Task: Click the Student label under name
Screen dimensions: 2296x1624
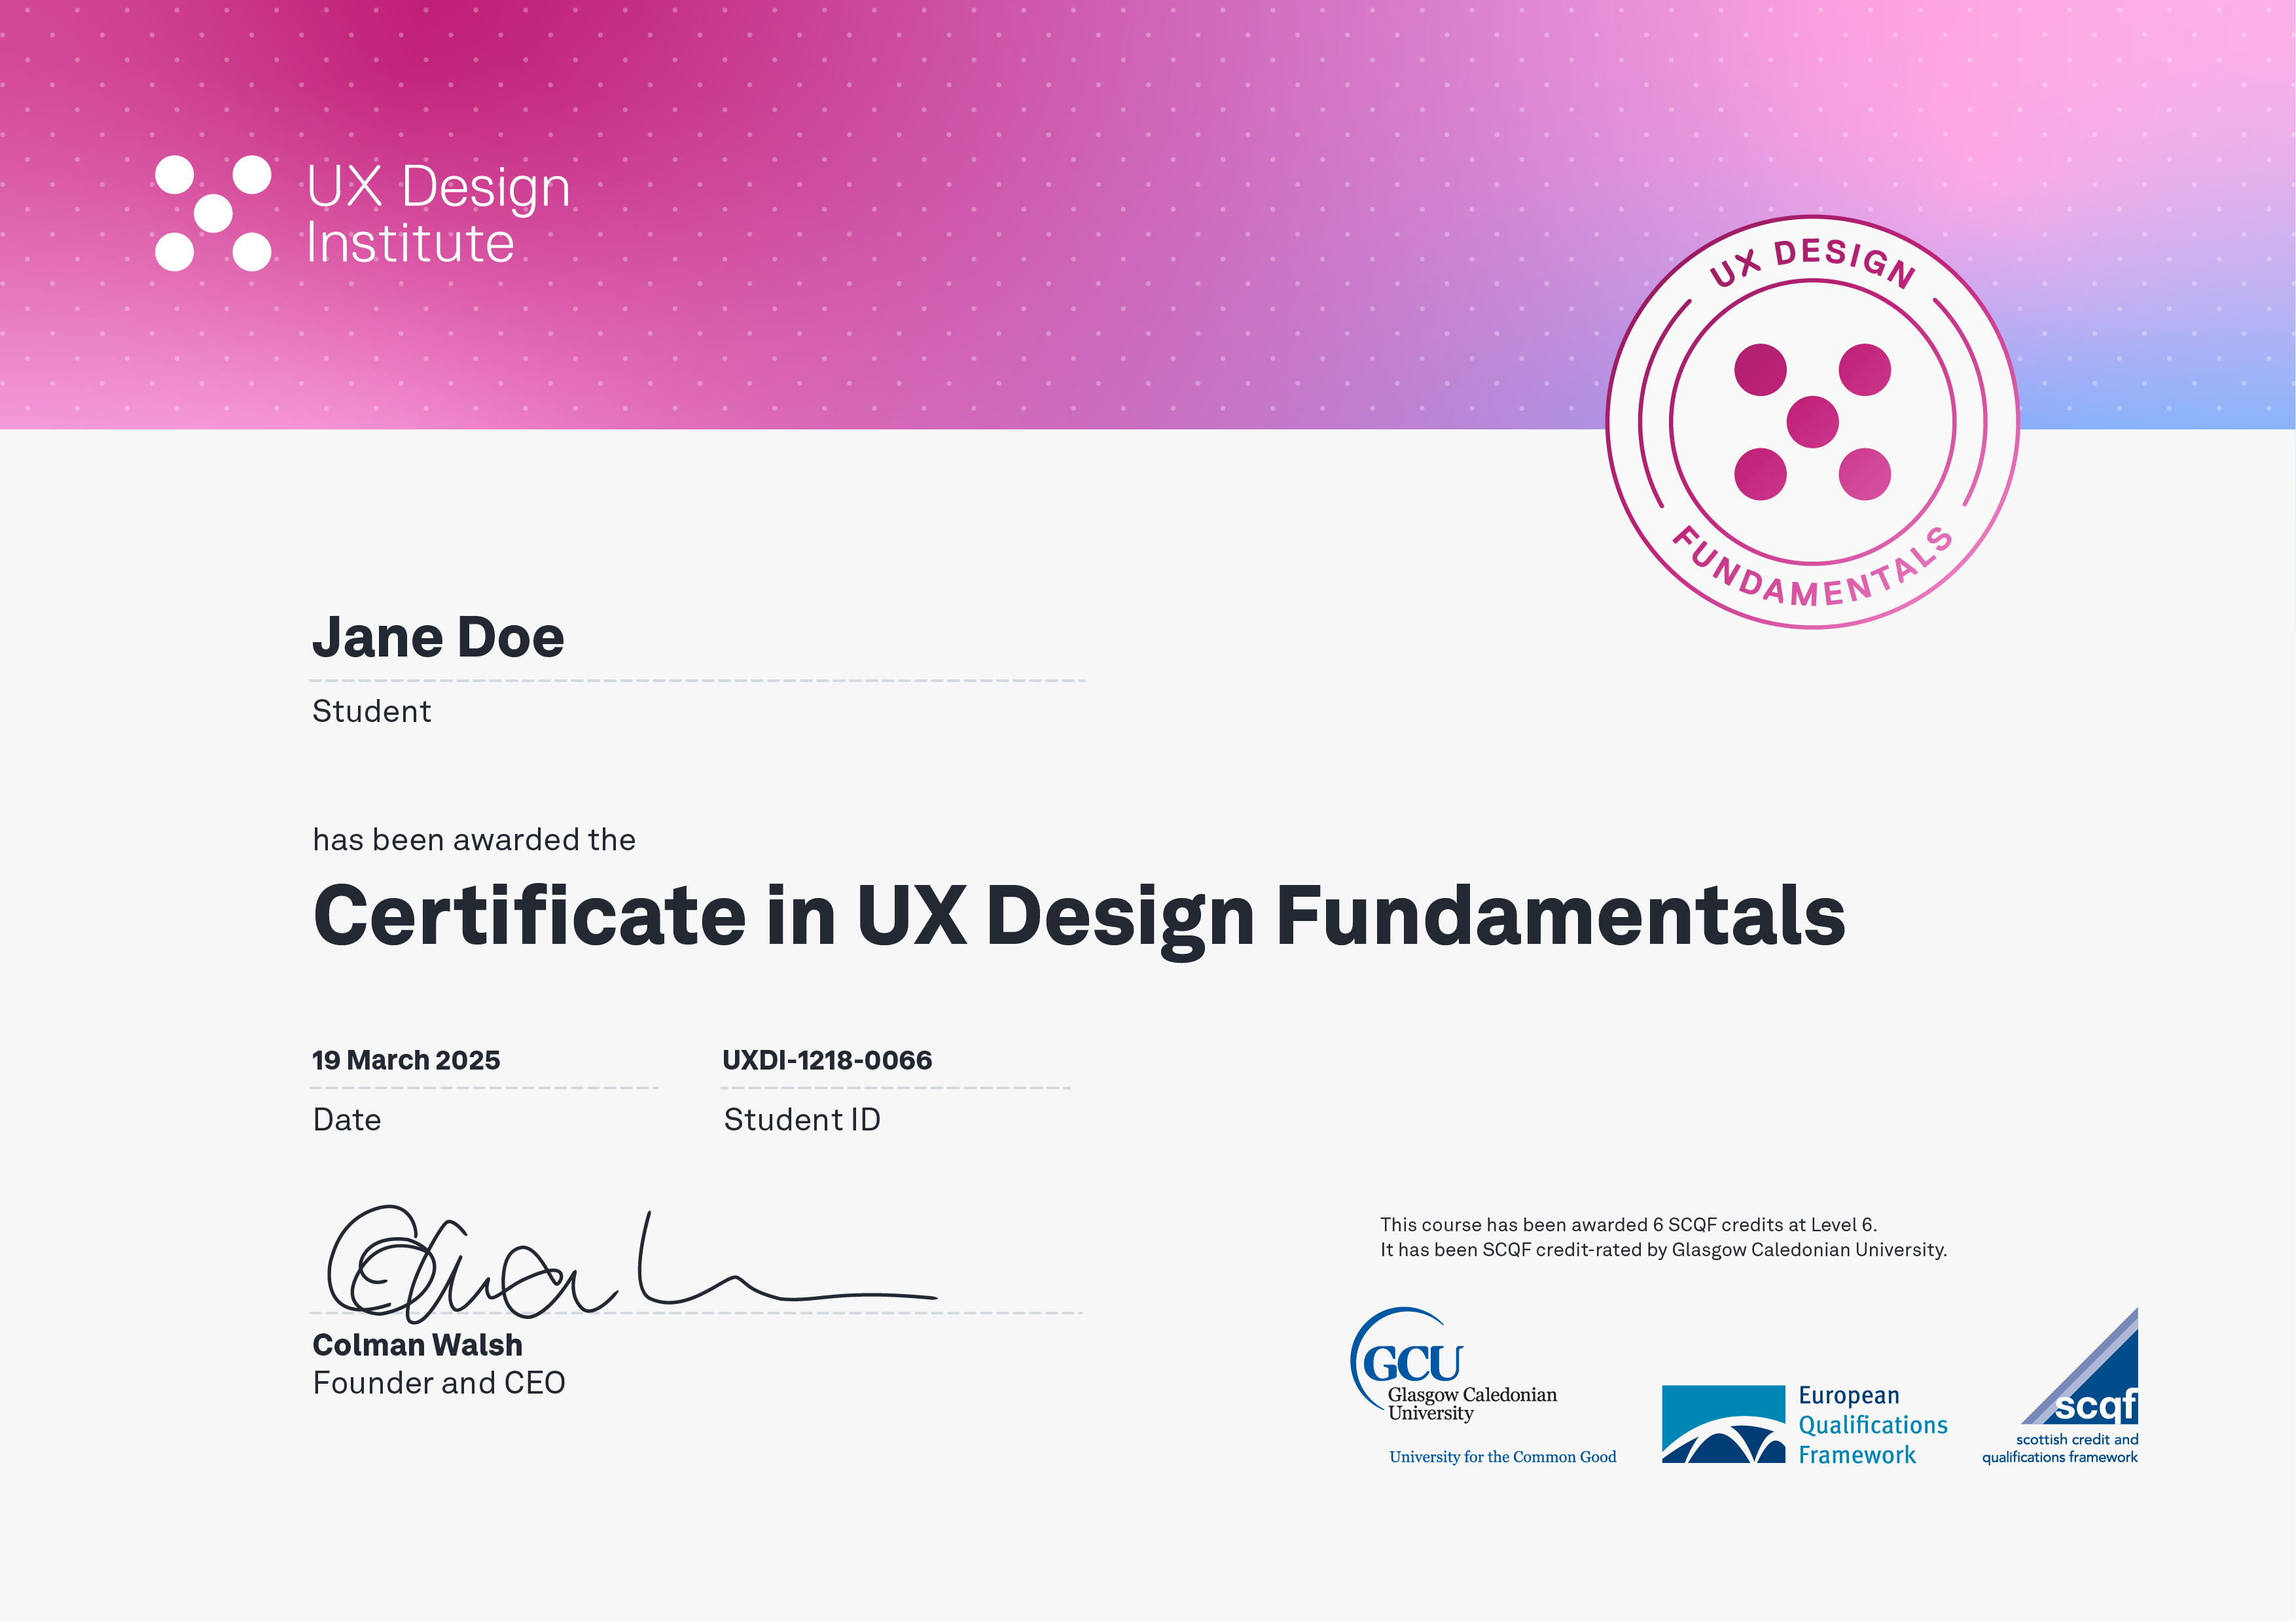Action: [371, 711]
